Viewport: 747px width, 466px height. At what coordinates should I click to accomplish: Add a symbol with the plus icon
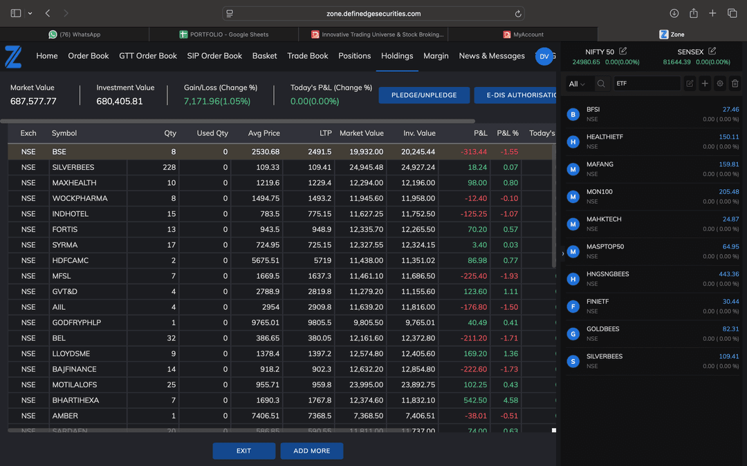[x=705, y=84]
